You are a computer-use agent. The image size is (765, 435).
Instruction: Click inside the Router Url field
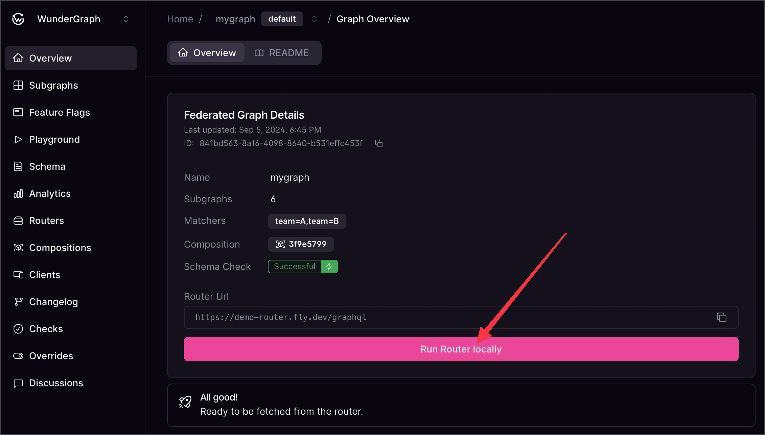[x=338, y=317]
